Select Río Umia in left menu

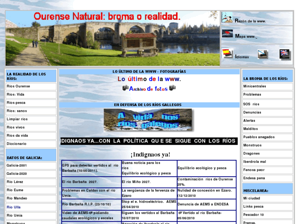pyautogui.click(x=31, y=215)
